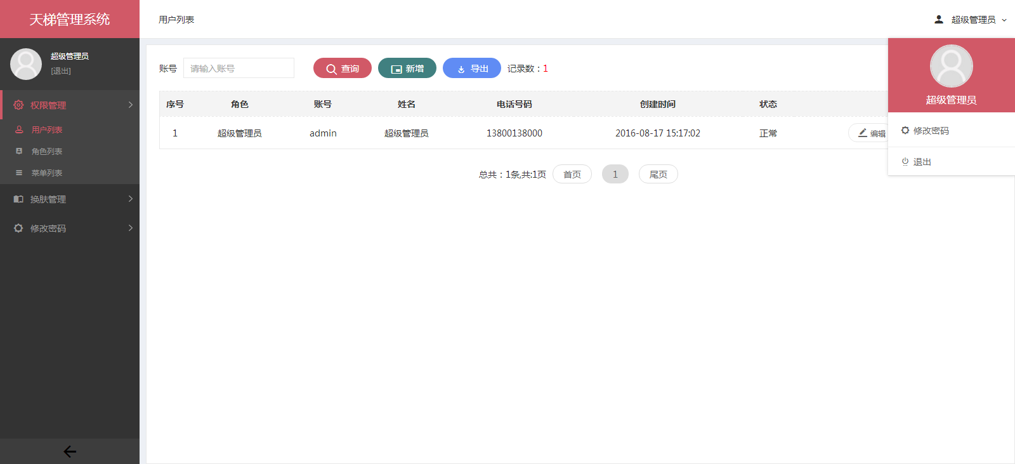Viewport: 1015px width, 464px height.
Task: Click the gear icon beside sidebar 修改密码
Action: [x=18, y=228]
